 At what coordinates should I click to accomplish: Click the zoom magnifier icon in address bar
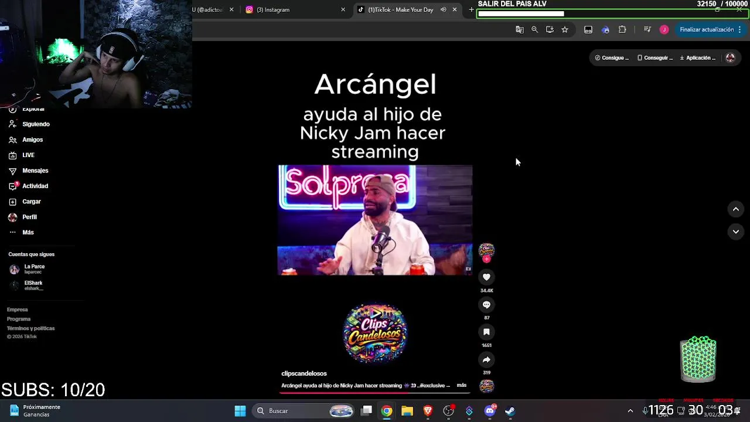[x=534, y=29]
